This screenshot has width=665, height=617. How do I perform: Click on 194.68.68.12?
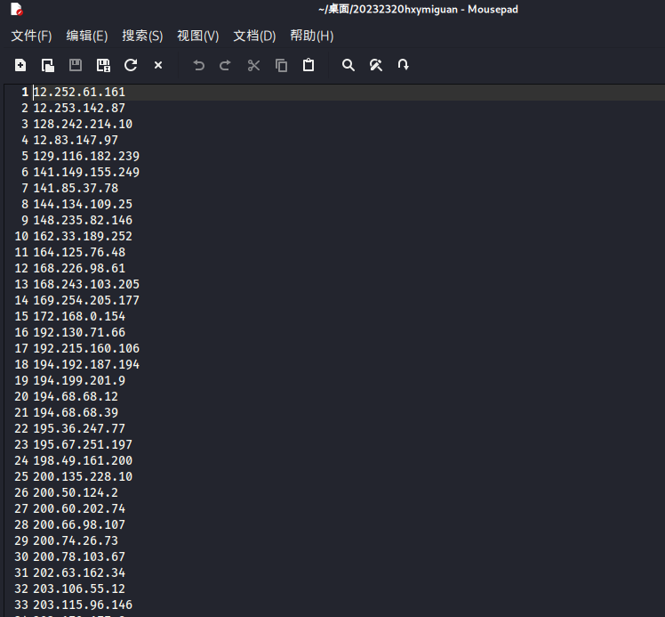point(76,396)
